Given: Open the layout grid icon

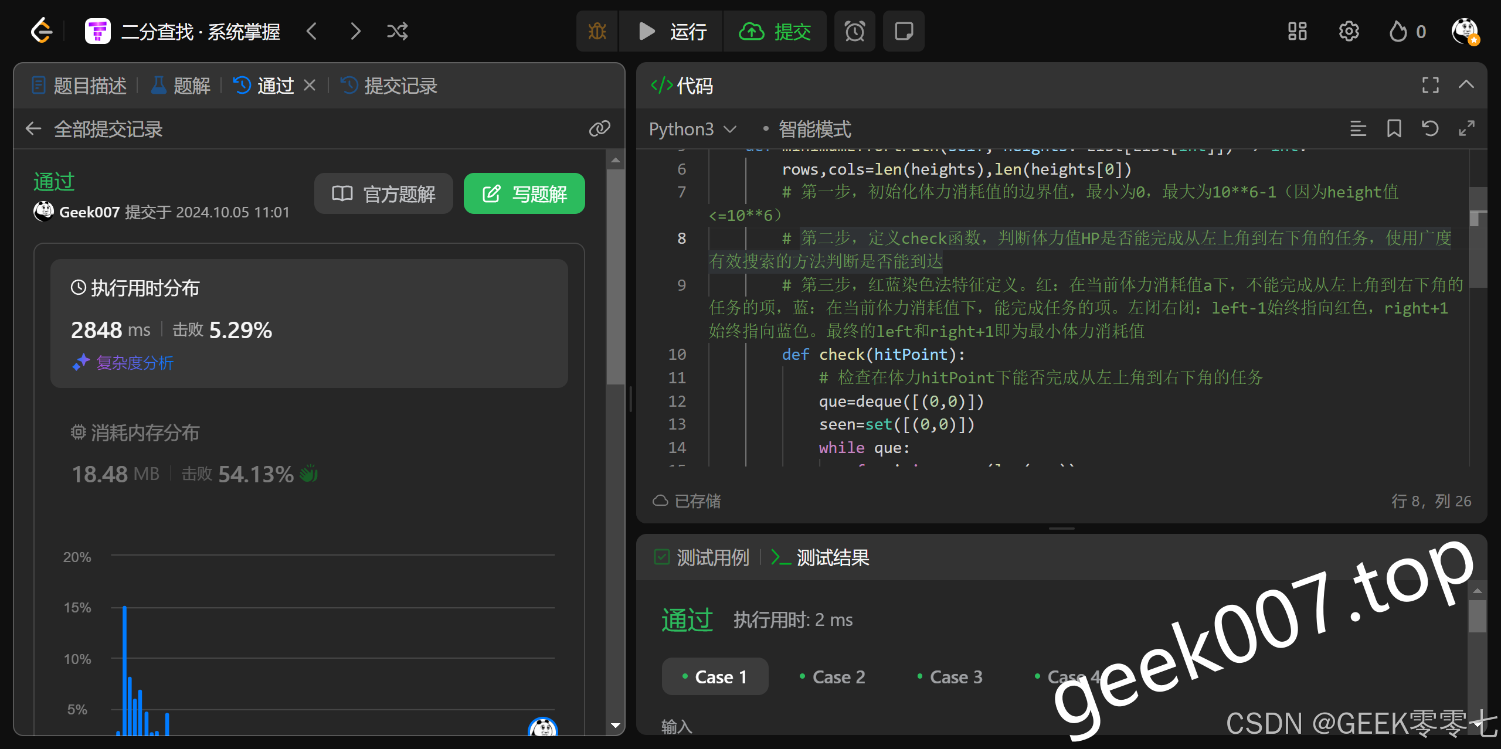Looking at the screenshot, I should point(1297,31).
